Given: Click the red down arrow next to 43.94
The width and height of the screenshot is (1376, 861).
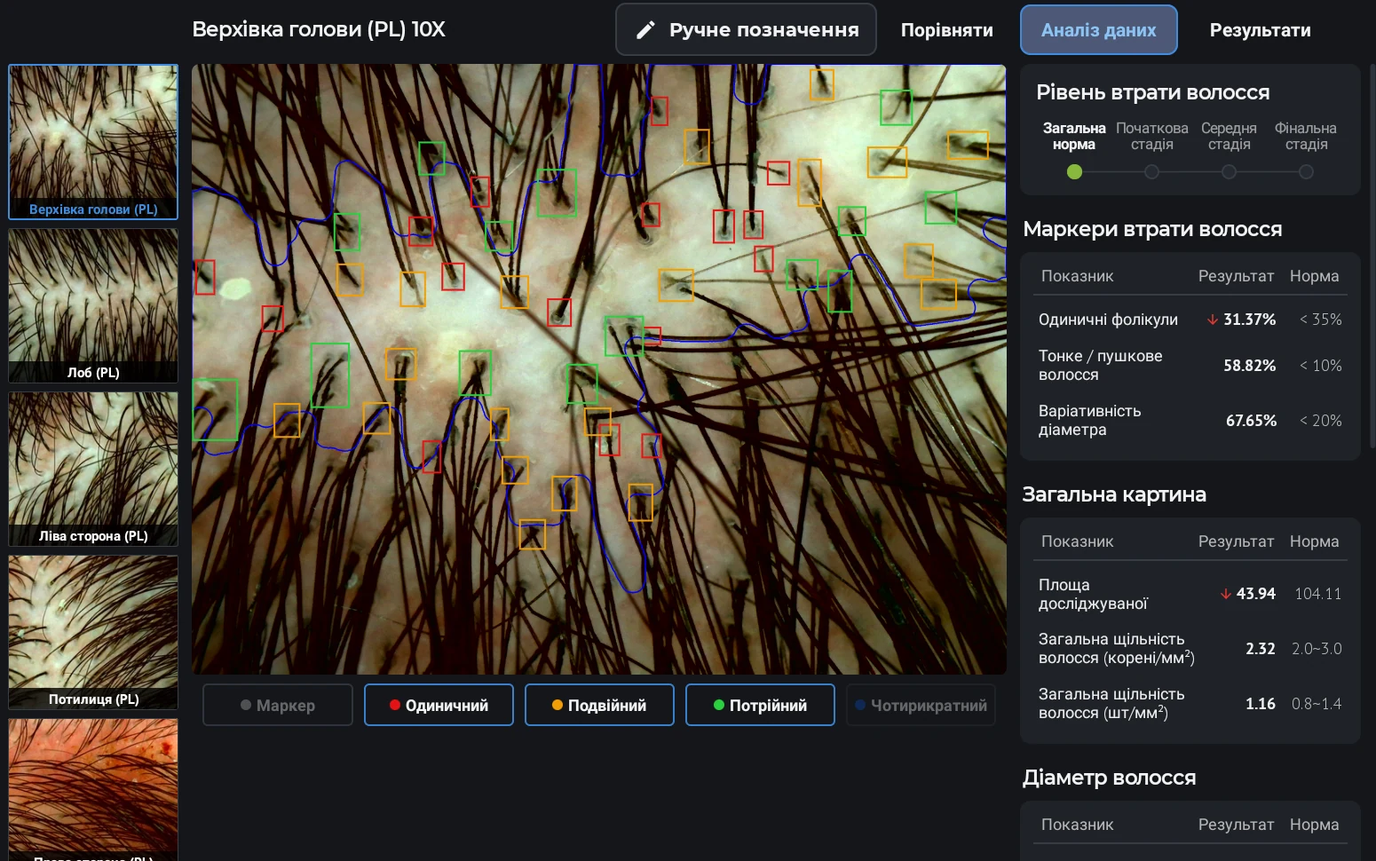Looking at the screenshot, I should click(x=1226, y=594).
